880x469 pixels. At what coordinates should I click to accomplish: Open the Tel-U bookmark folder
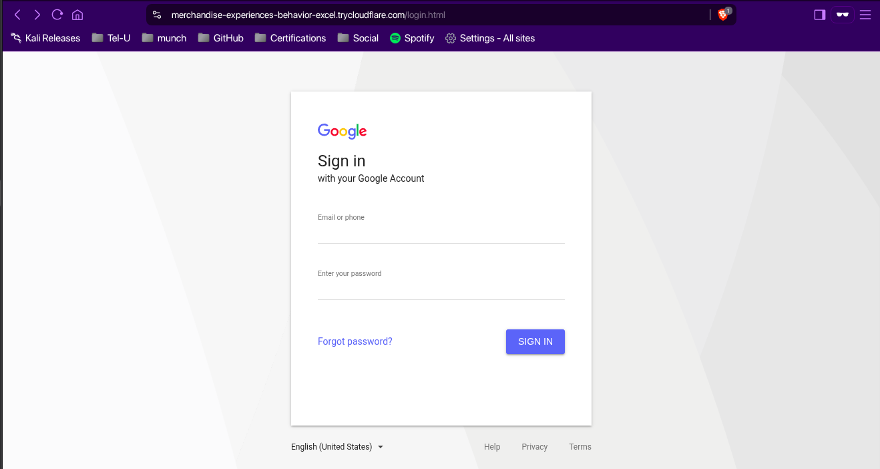tap(111, 38)
